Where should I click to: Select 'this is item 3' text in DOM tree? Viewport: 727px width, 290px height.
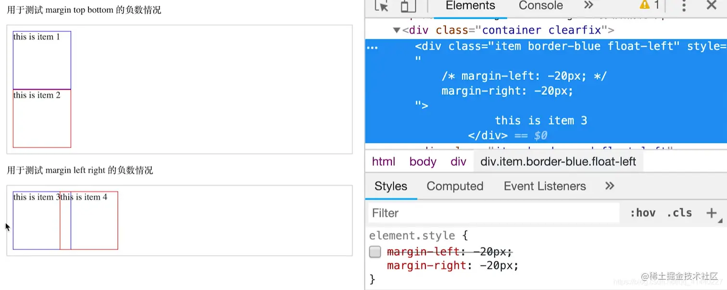point(541,120)
